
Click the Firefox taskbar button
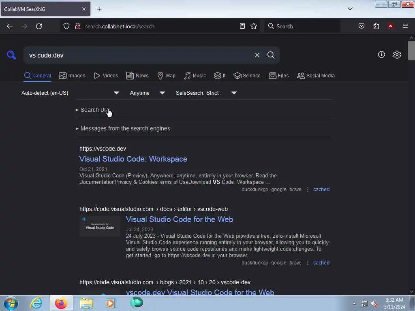[61, 303]
